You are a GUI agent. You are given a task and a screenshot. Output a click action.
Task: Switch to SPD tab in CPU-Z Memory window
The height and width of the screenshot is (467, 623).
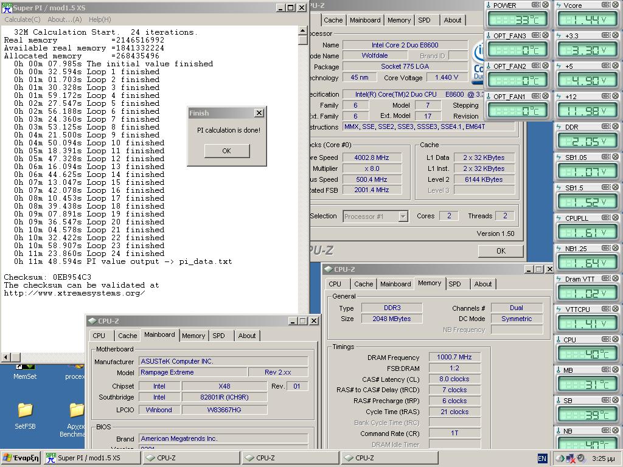455,284
